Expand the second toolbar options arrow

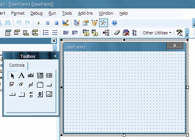point(187,33)
